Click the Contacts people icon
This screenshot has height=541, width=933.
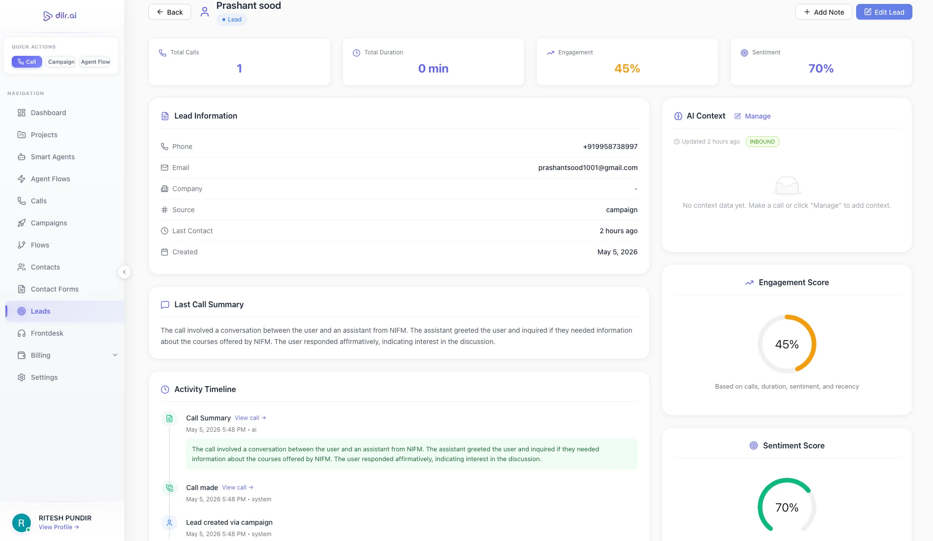[x=22, y=267]
